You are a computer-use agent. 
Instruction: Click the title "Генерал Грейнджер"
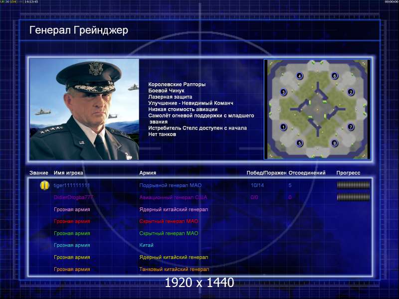click(x=79, y=30)
